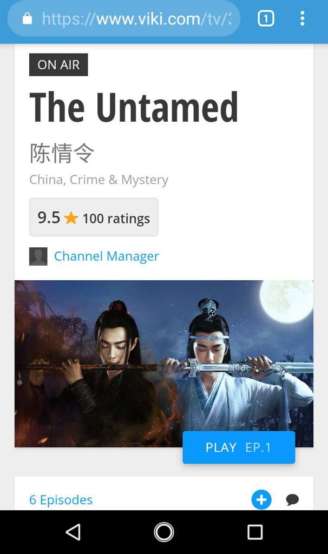Tap the padlock site security icon
The height and width of the screenshot is (554, 328).
coord(27,18)
